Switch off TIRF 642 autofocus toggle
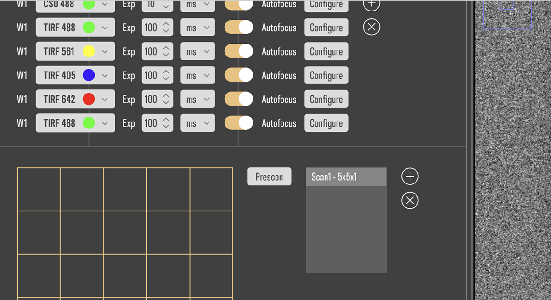This screenshot has width=551, height=300. coord(238,99)
